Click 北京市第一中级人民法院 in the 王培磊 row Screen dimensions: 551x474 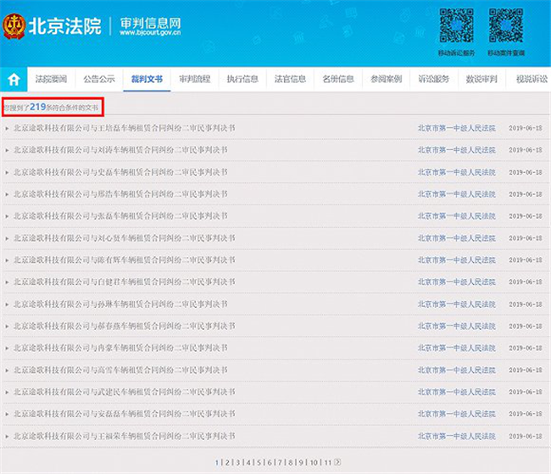coord(456,128)
